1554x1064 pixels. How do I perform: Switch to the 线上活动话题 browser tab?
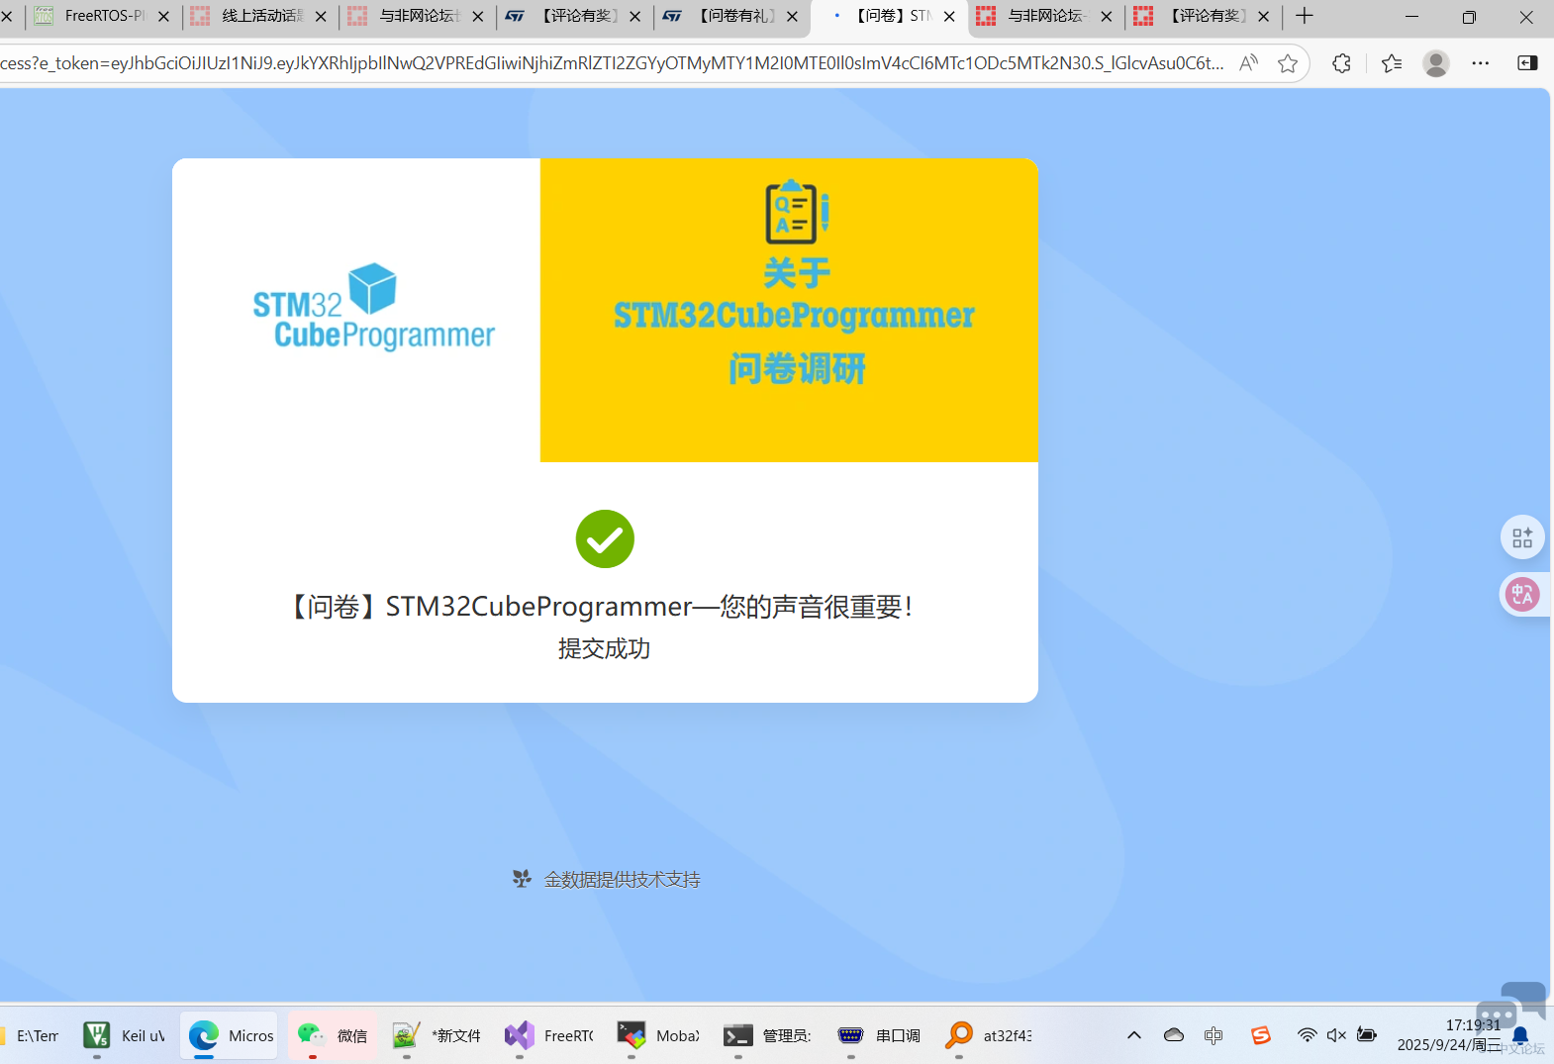tap(259, 16)
